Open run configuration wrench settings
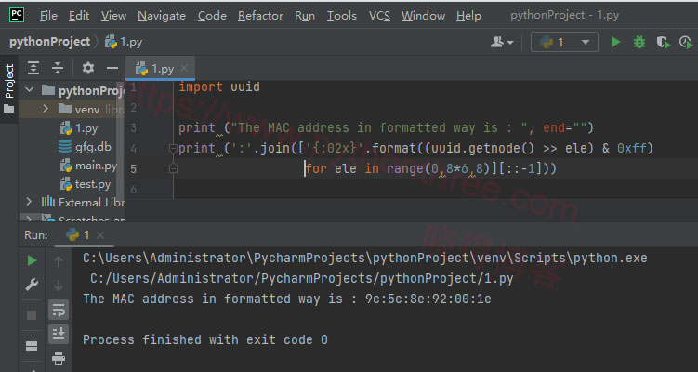 32,285
